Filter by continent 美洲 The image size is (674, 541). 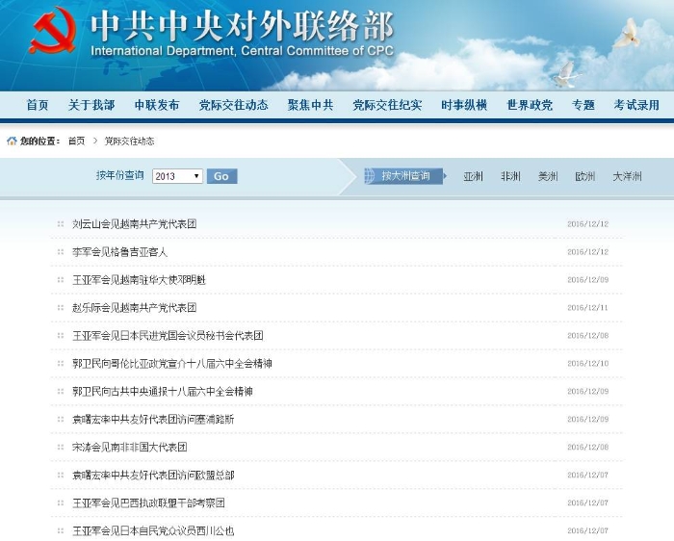(x=548, y=176)
